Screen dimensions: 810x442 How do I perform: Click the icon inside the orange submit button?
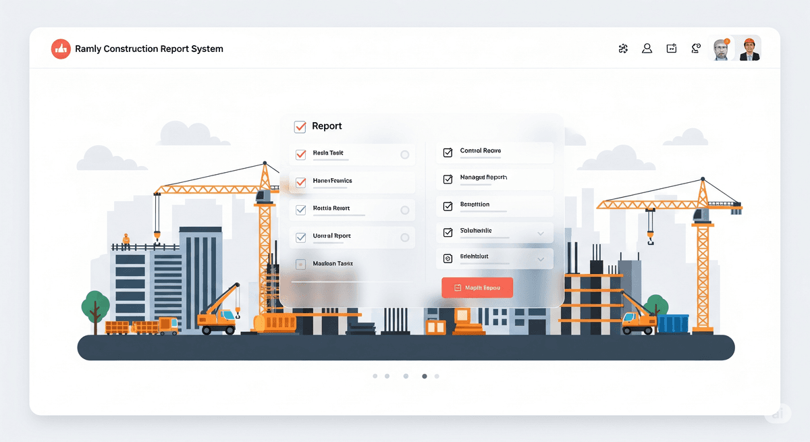[458, 287]
